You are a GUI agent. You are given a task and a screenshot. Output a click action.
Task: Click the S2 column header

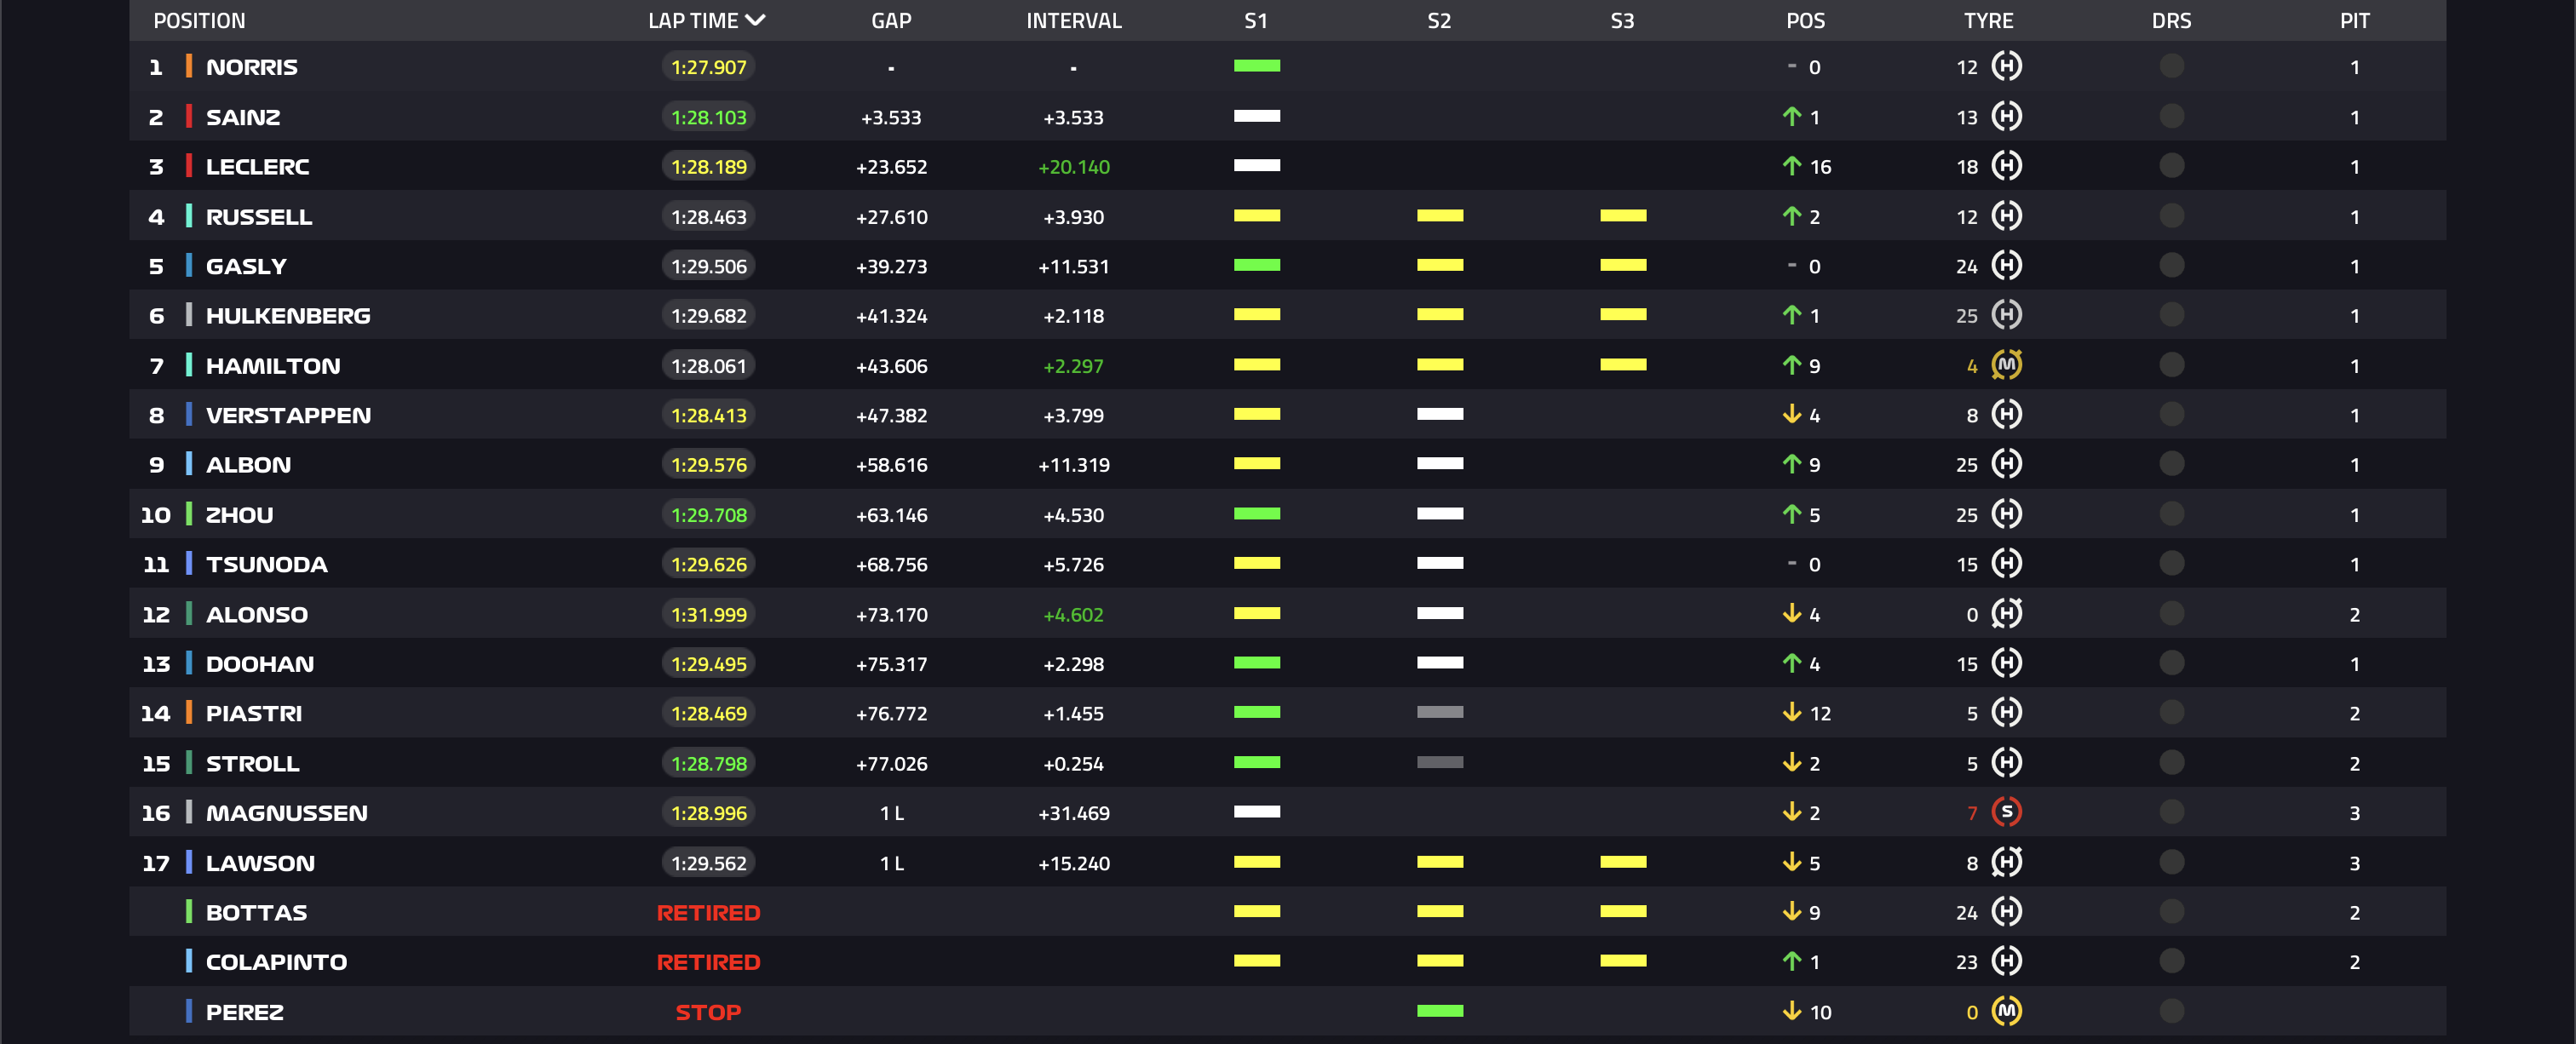(x=1439, y=20)
